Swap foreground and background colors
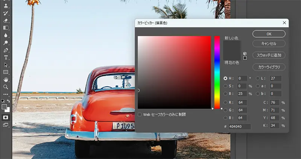301x159 pixels. click(8, 101)
